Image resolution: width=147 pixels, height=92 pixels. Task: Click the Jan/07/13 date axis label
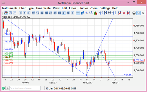coord(87,83)
